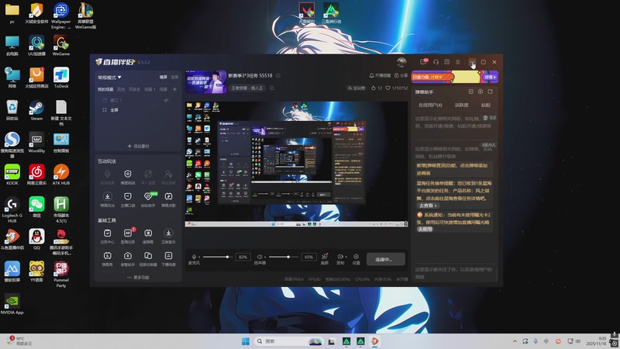
Task: Click 添加素材 add source button
Action: click(x=138, y=146)
